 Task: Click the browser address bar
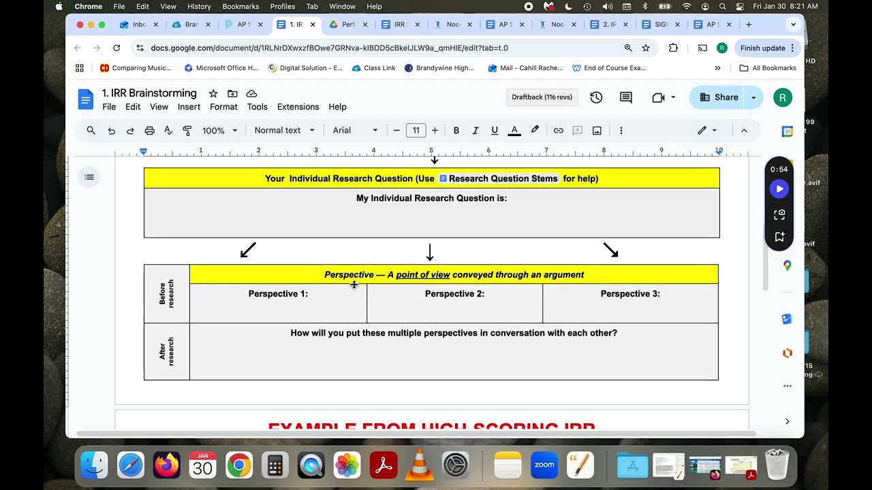pyautogui.click(x=381, y=48)
